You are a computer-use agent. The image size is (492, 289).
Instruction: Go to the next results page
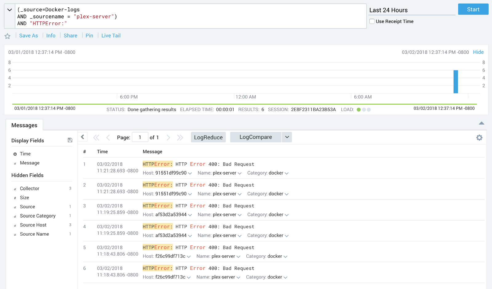[x=168, y=137]
